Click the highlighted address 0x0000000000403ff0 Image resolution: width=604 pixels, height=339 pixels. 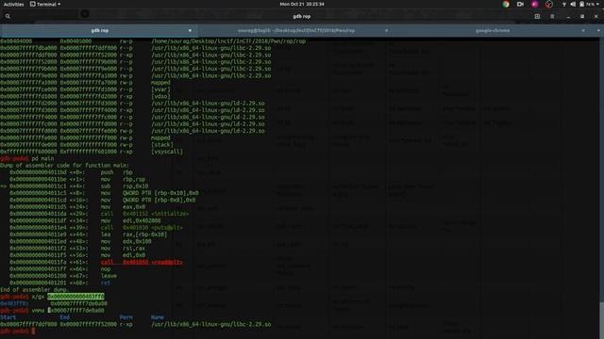tap(75, 297)
